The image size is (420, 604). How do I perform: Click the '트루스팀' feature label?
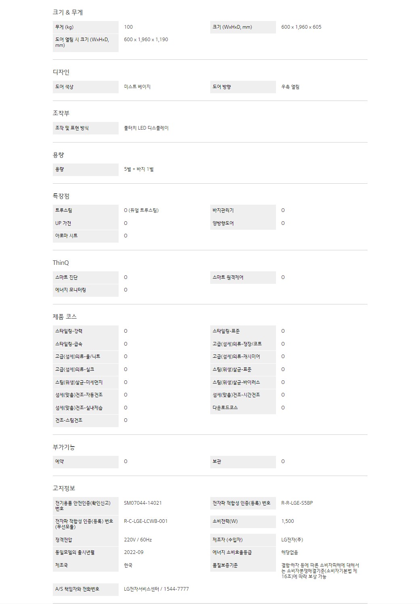(x=64, y=210)
